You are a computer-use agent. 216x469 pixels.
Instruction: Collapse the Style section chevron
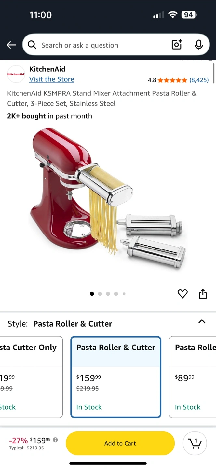click(x=202, y=321)
